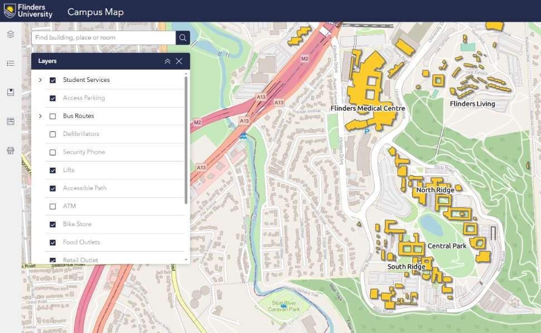Click the Layers panel header title

[x=47, y=61]
